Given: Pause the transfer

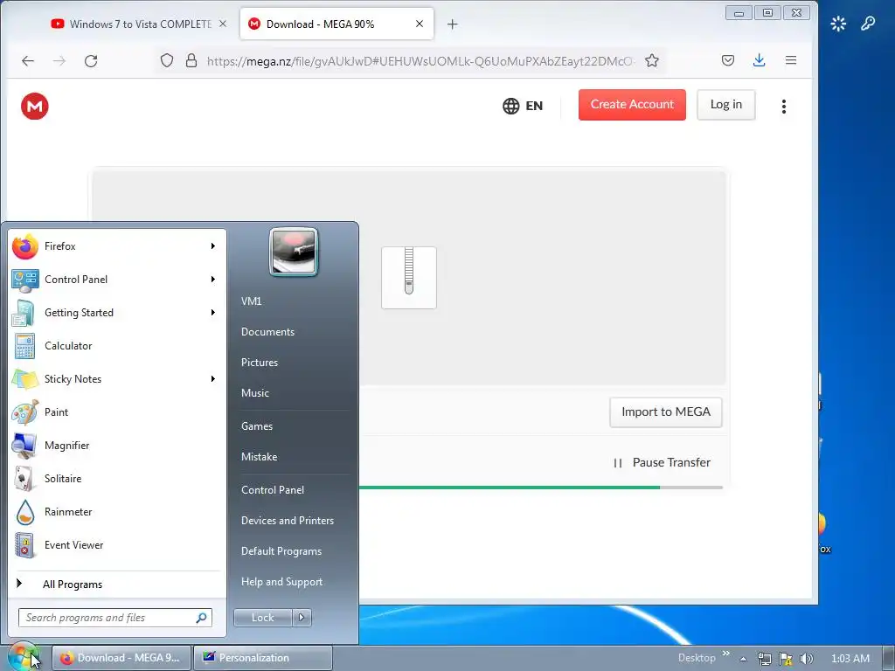Looking at the screenshot, I should 663,463.
